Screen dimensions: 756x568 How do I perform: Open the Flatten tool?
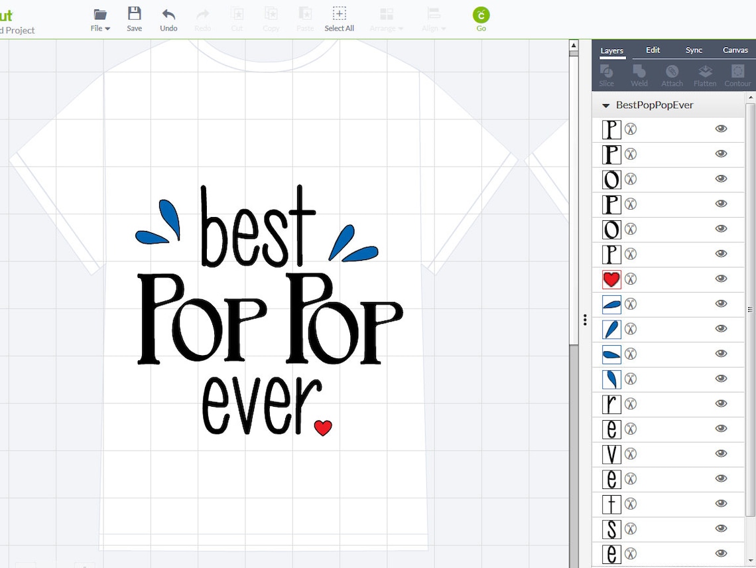click(704, 73)
